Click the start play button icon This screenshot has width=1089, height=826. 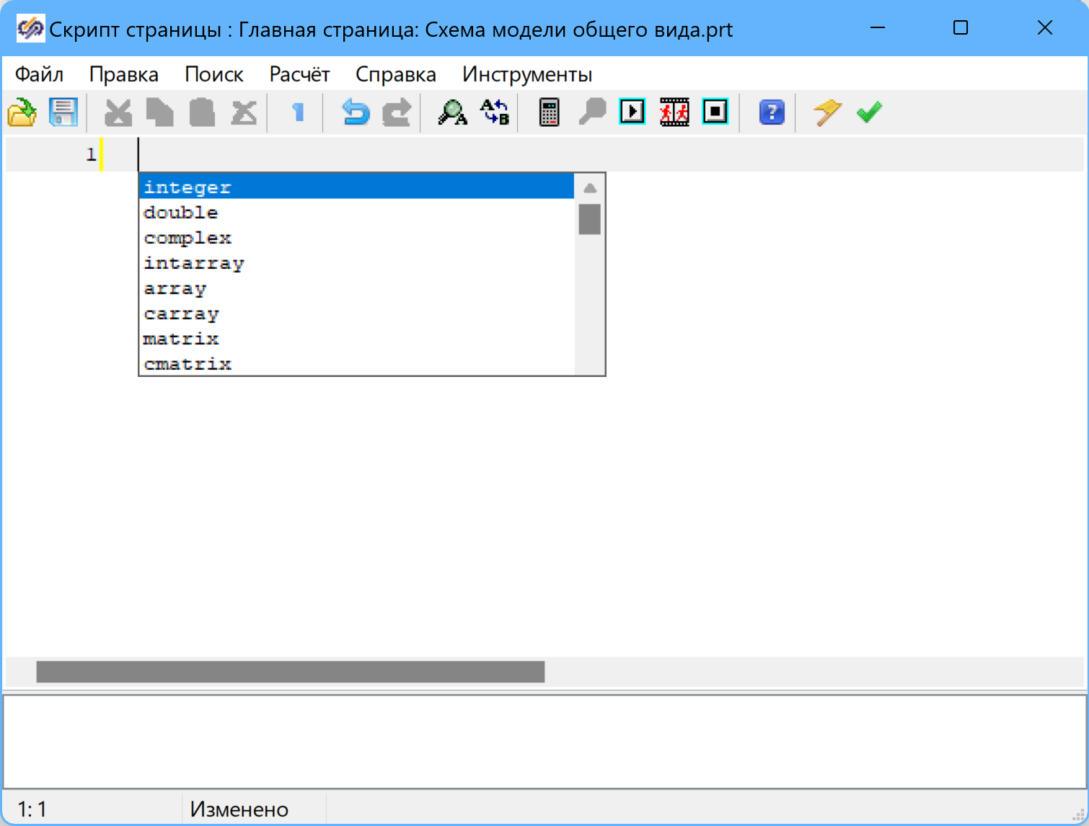coord(632,112)
